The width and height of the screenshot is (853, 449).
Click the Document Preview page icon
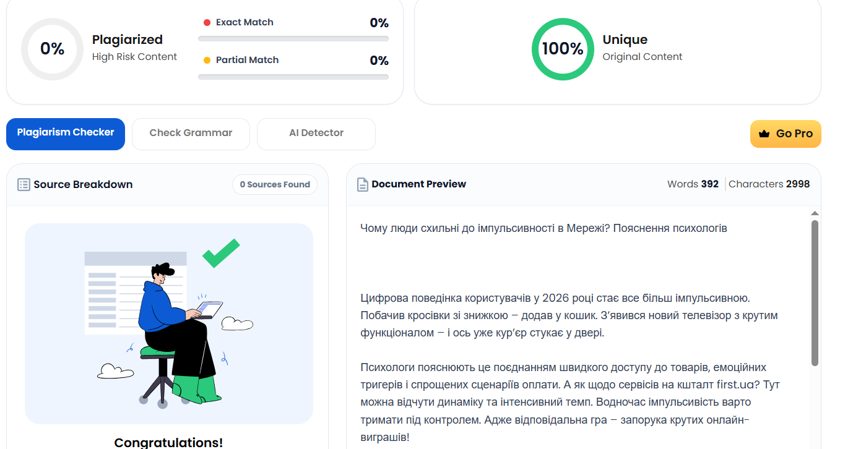click(363, 184)
